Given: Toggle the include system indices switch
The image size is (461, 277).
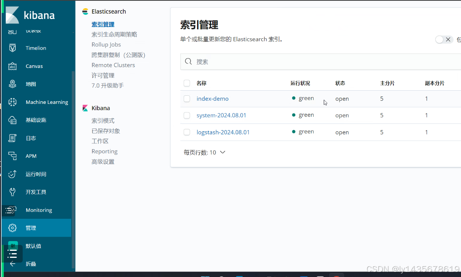Looking at the screenshot, I should pyautogui.click(x=444, y=39).
